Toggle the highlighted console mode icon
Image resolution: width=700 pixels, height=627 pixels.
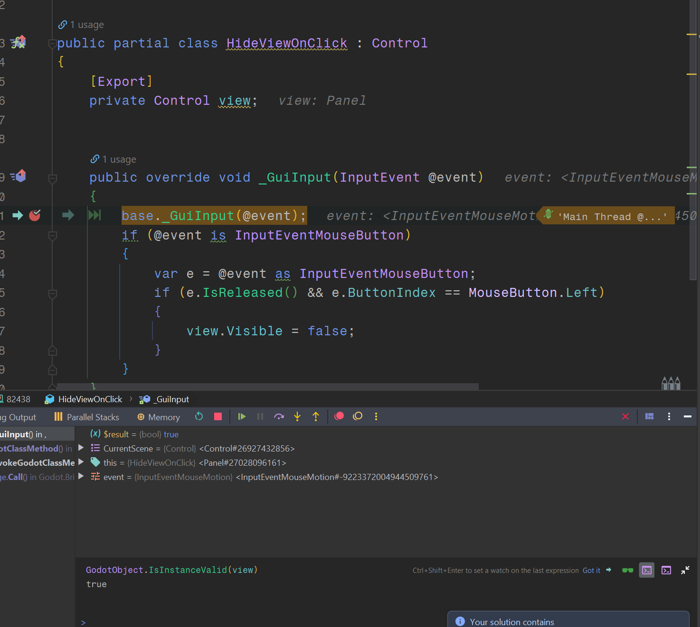(646, 570)
